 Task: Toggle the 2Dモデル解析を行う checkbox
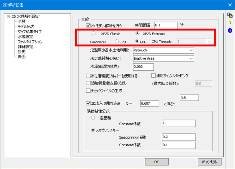(x=88, y=26)
